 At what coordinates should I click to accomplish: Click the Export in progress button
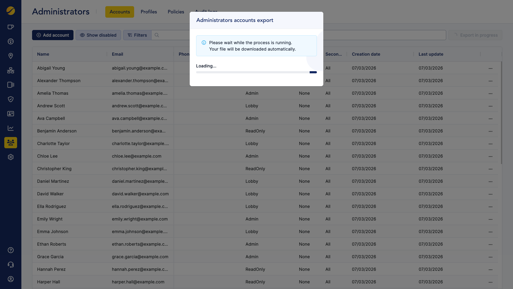click(x=475, y=35)
